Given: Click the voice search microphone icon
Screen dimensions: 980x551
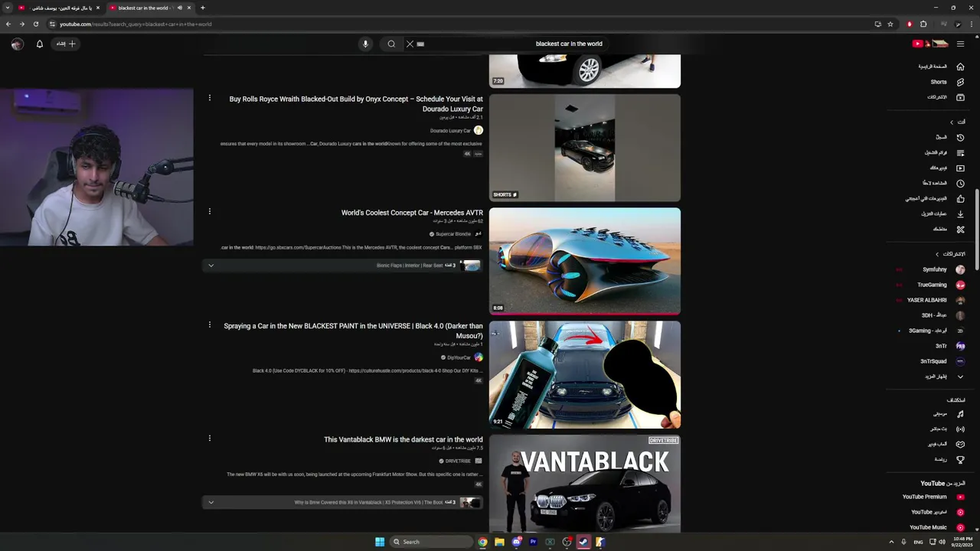Looking at the screenshot, I should [x=365, y=44].
